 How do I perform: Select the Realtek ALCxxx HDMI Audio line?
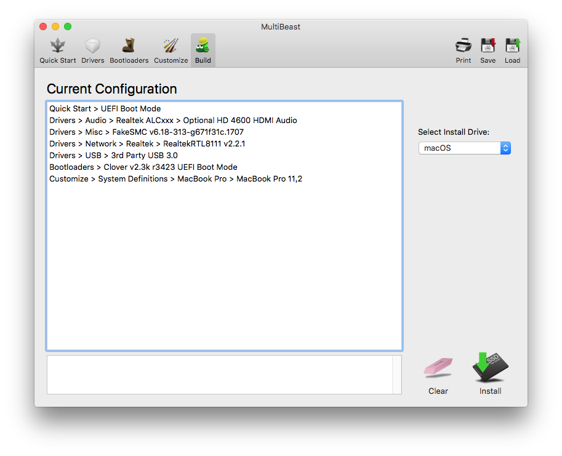coord(225,121)
